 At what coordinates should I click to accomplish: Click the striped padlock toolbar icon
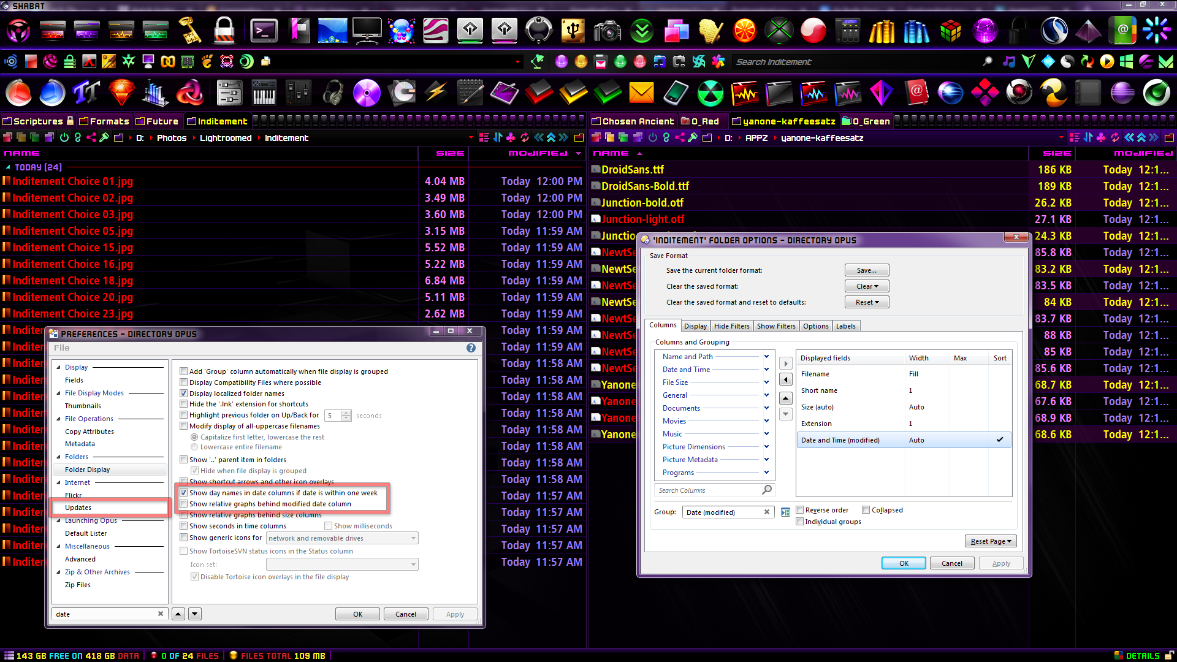[x=224, y=30]
